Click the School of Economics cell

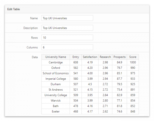(x=56, y=73)
